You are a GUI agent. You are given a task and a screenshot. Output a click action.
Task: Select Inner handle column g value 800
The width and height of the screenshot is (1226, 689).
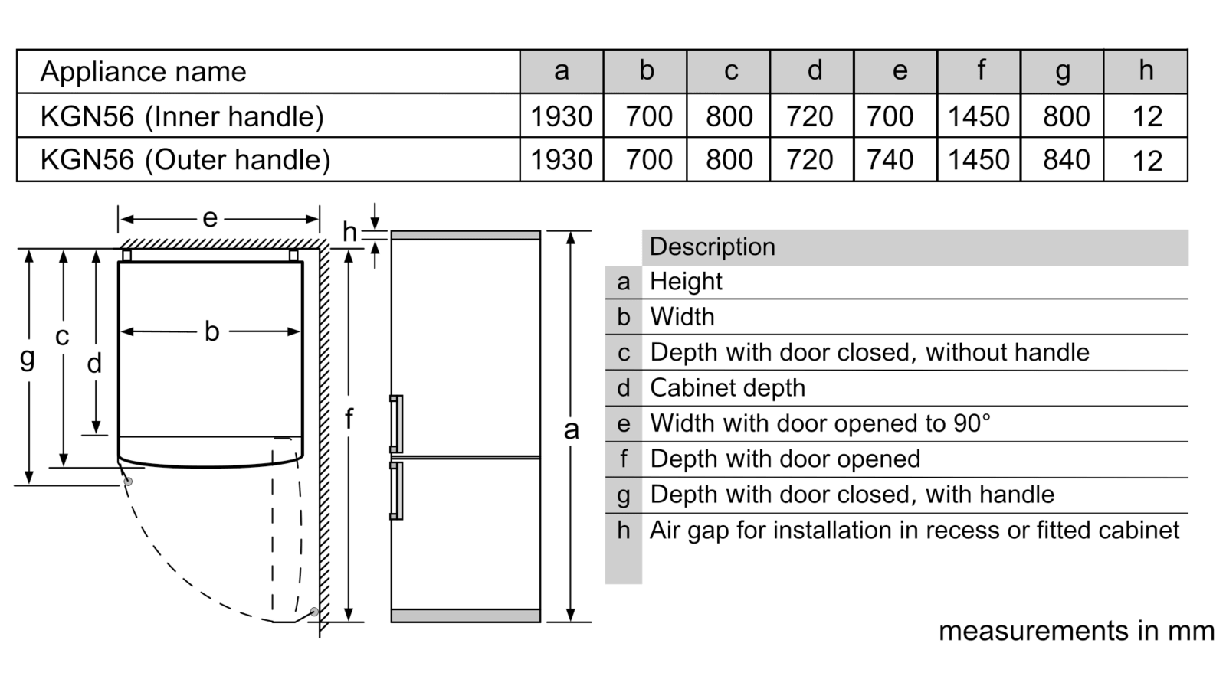1066,116
